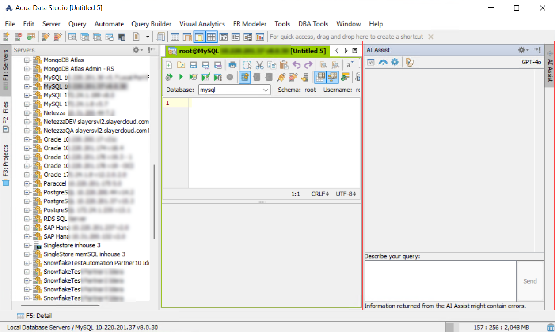Viewport: 555px width, 332px height.
Task: Click the Execute with gear icon
Action: pyautogui.click(x=168, y=77)
